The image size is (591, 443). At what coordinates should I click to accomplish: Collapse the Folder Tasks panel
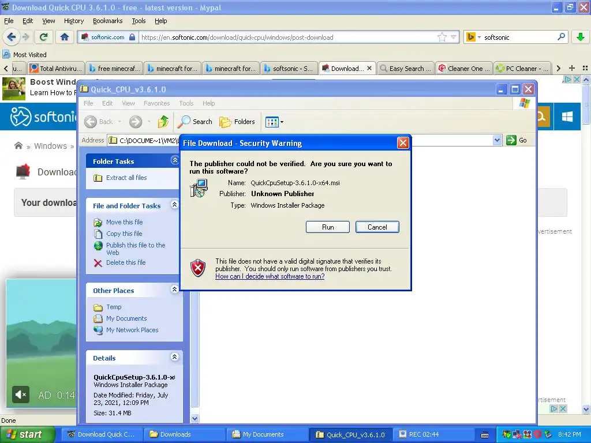tap(175, 160)
